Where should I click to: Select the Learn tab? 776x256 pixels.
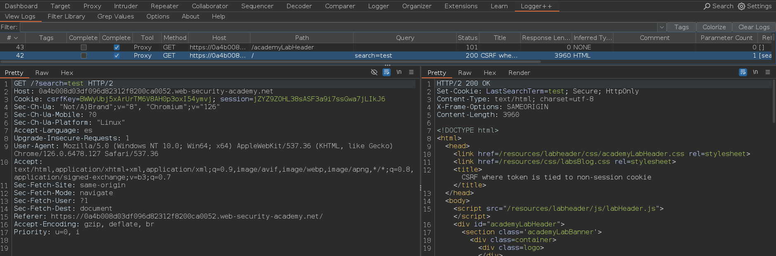pyautogui.click(x=499, y=6)
